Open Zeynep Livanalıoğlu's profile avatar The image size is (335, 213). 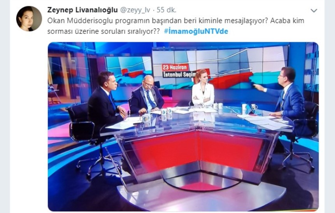tap(29, 19)
